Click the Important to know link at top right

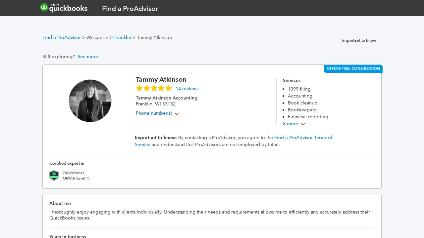(x=359, y=40)
